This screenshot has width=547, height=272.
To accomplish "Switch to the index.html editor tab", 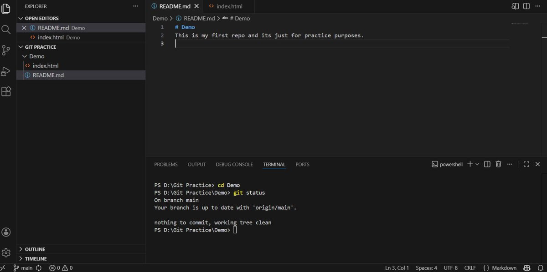I will tap(229, 6).
